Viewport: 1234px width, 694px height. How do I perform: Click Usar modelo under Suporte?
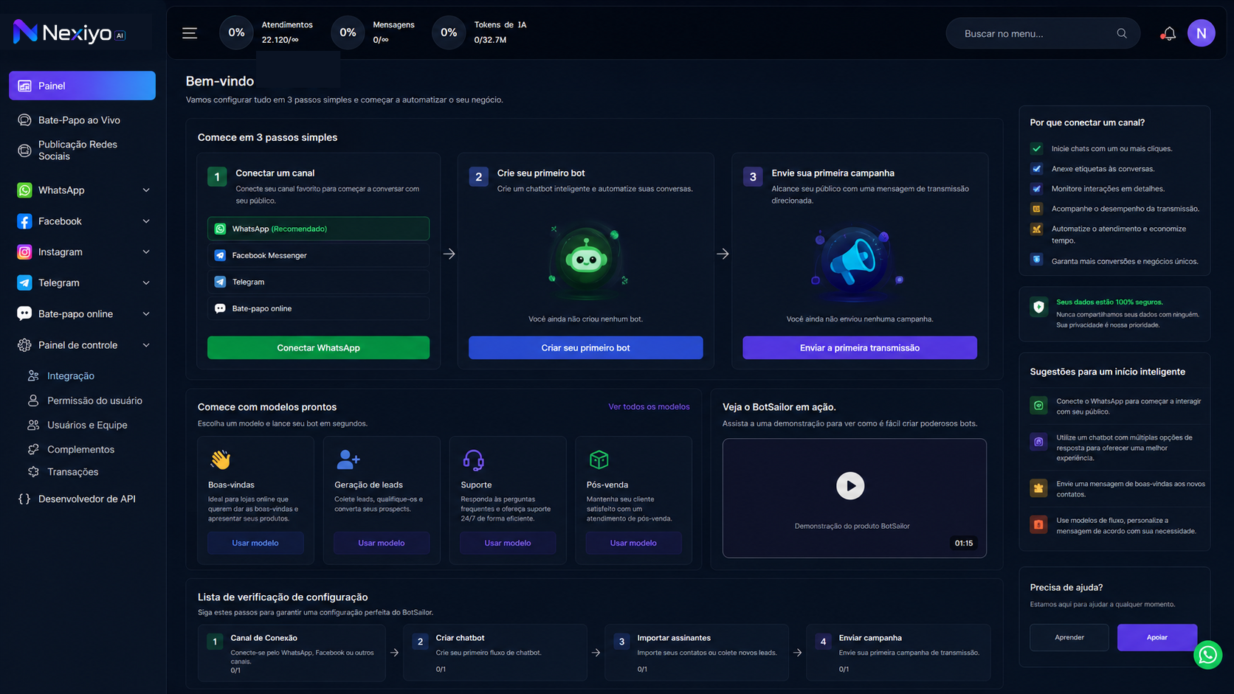pos(508,543)
